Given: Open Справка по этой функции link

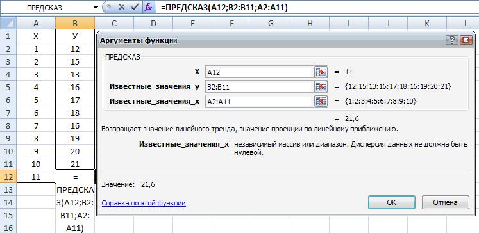Looking at the screenshot, I should (x=144, y=203).
